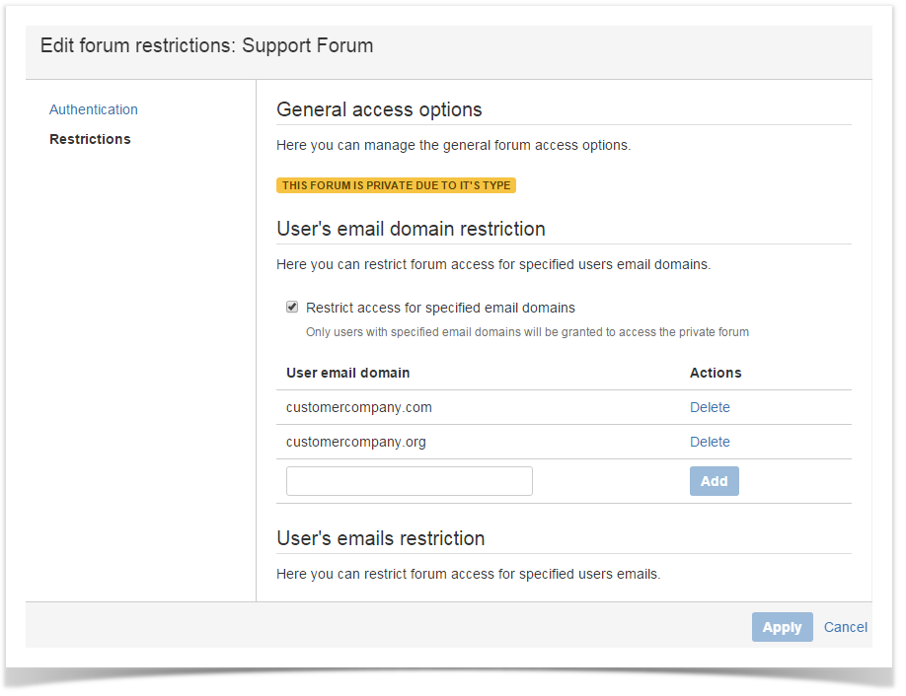906x696 pixels.
Task: Select the Restrictions sidebar item
Action: click(x=90, y=139)
